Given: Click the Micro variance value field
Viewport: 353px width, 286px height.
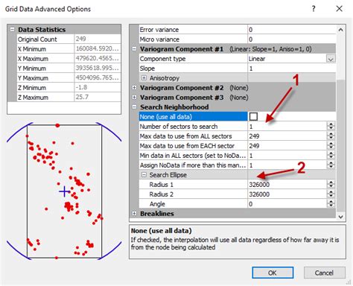Looking at the screenshot, I should click(x=292, y=39).
